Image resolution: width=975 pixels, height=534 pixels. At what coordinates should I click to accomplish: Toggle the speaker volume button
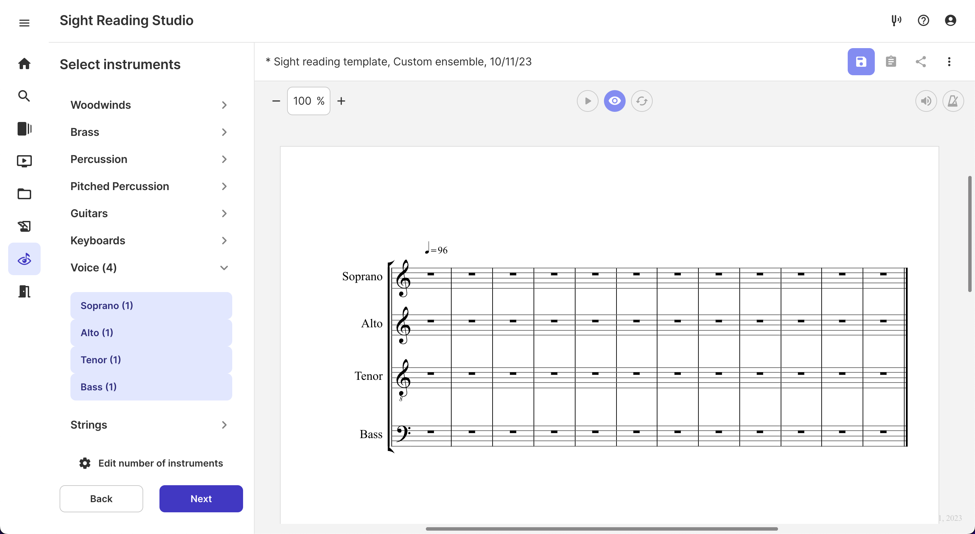[926, 101]
